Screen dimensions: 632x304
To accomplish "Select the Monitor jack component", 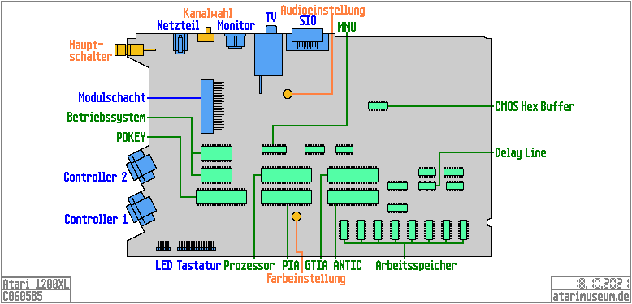I will (x=235, y=41).
